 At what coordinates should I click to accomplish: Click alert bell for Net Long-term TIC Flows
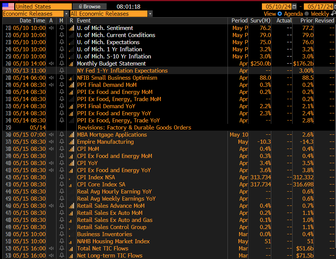[62, 255]
